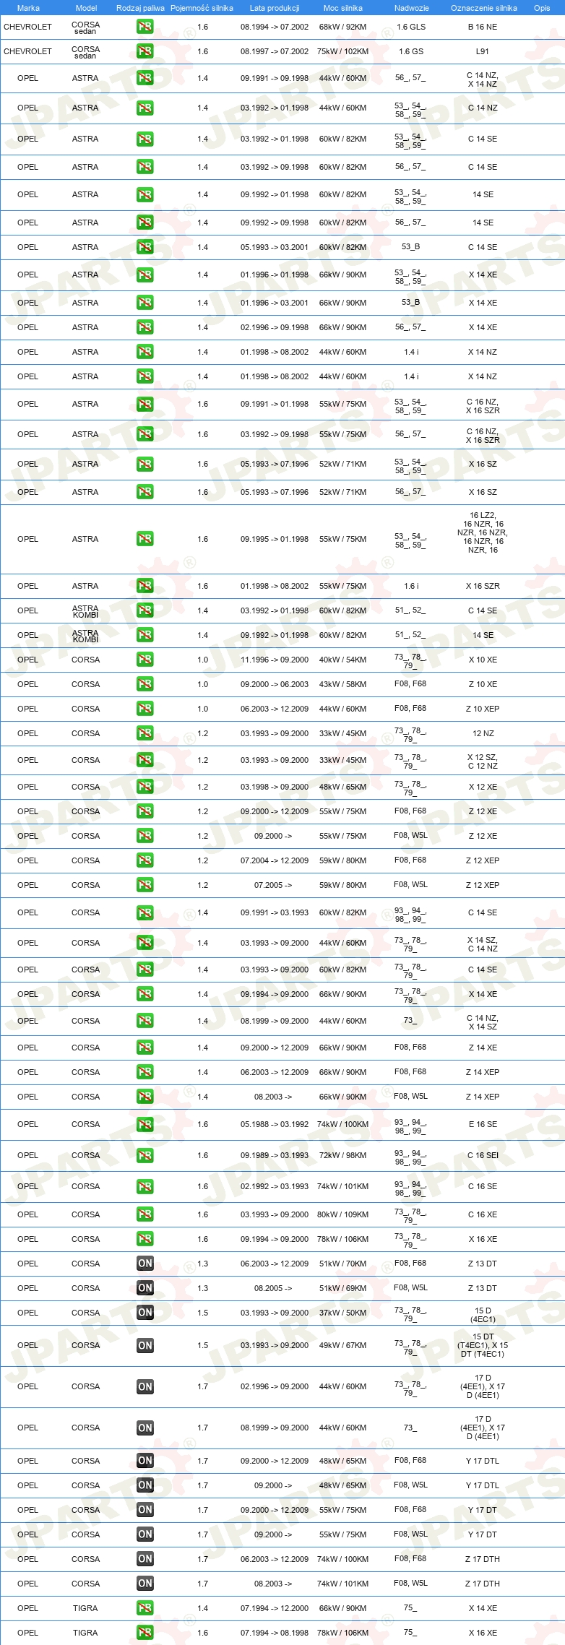Click the PB fuel icon in Chevrolet L91 row
The image size is (565, 1645).
[x=145, y=51]
